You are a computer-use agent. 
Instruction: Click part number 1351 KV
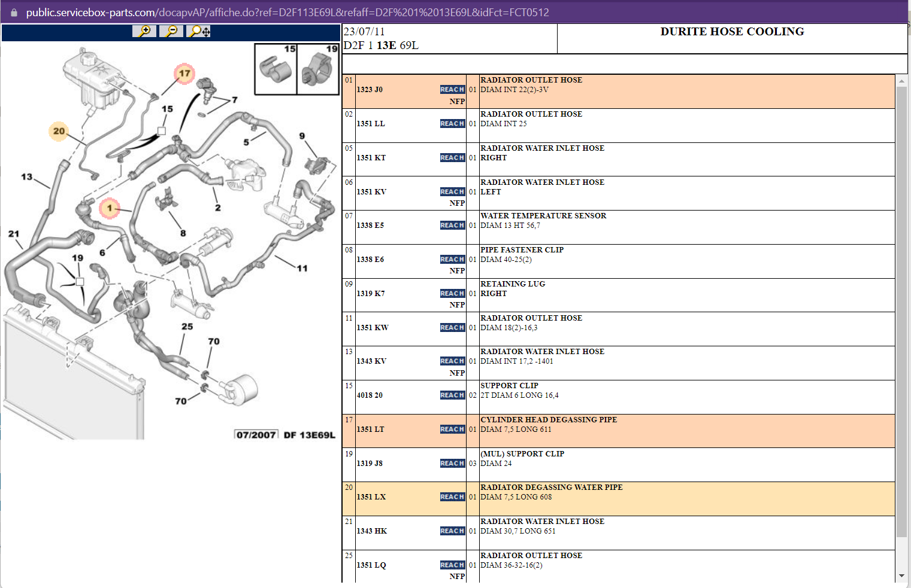click(x=371, y=192)
